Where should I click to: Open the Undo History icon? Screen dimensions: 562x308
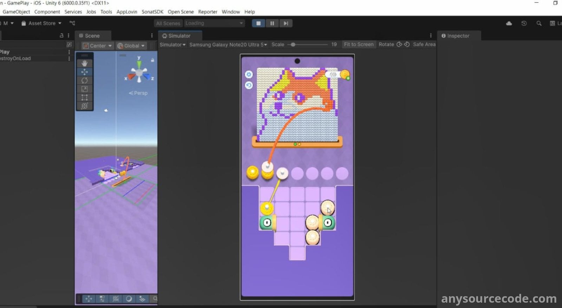(524, 24)
